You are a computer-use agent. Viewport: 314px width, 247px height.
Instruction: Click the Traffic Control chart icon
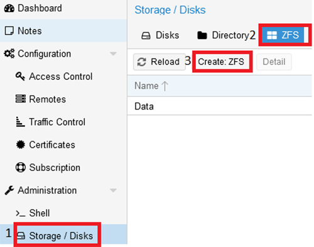coord(20,122)
